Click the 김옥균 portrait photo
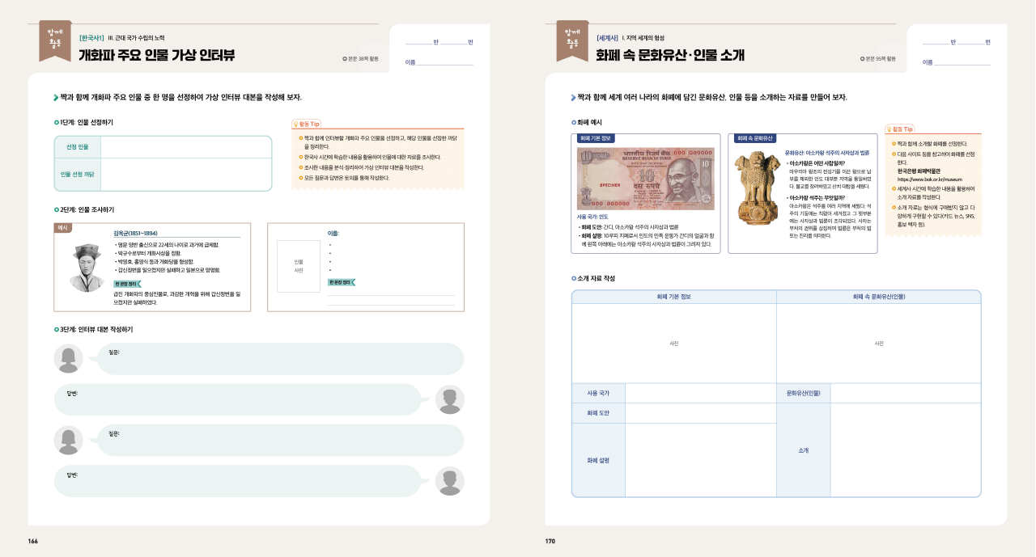 click(x=87, y=268)
